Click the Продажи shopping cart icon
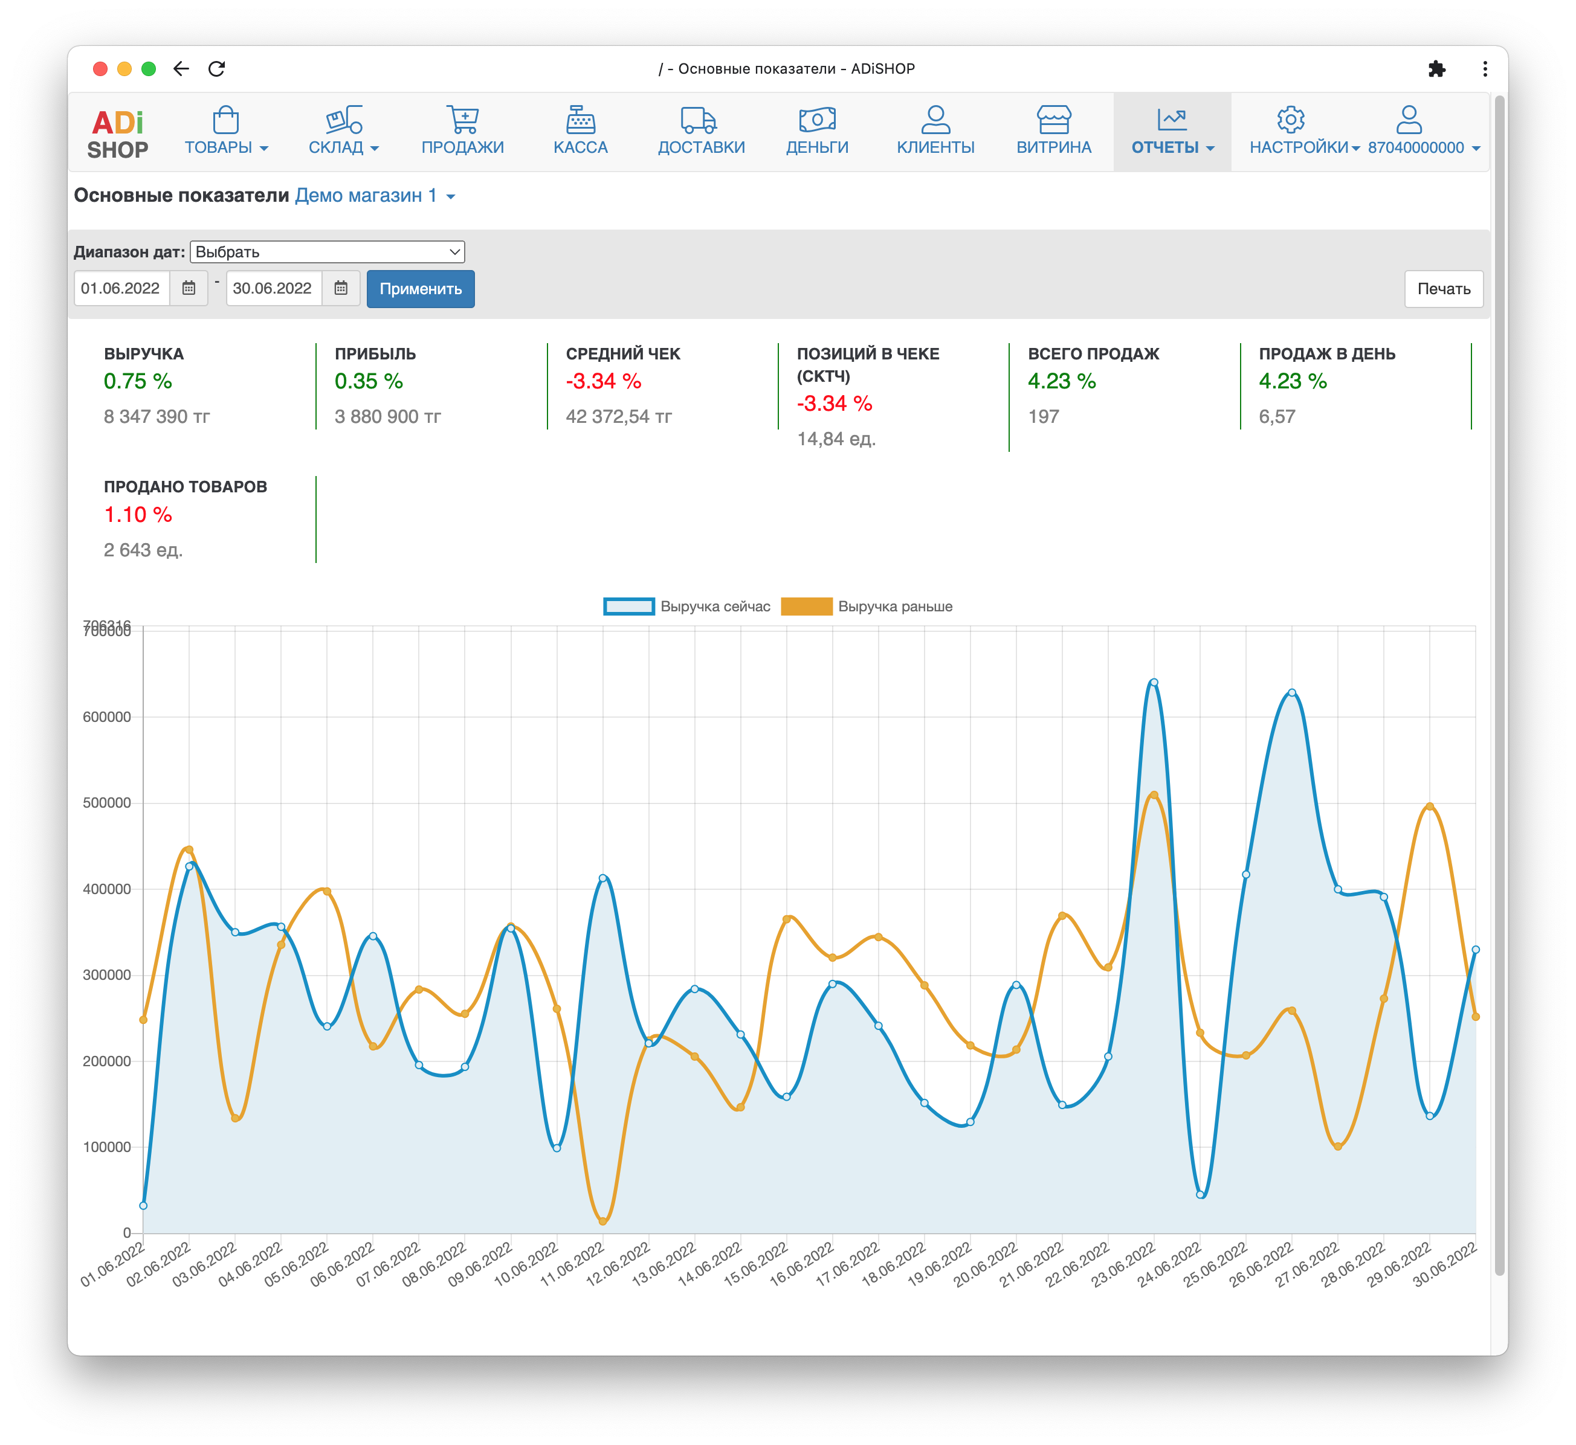1576x1445 pixels. pyautogui.click(x=462, y=120)
